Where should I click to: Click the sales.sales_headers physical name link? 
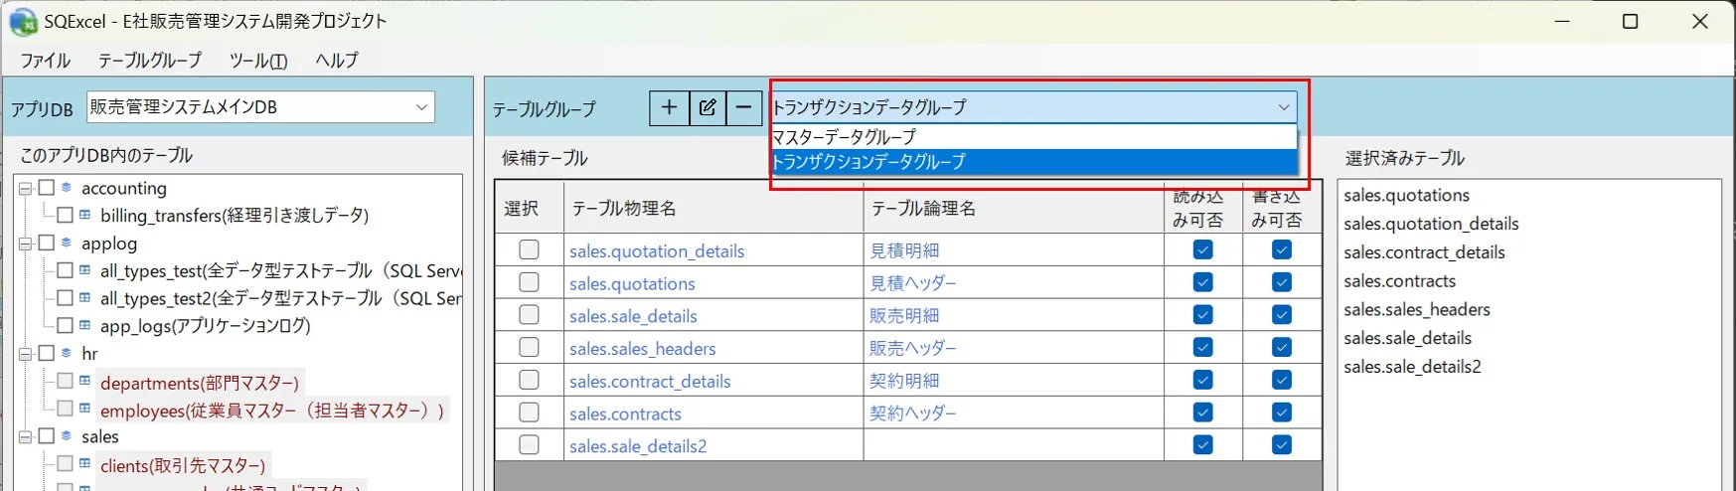(x=642, y=349)
